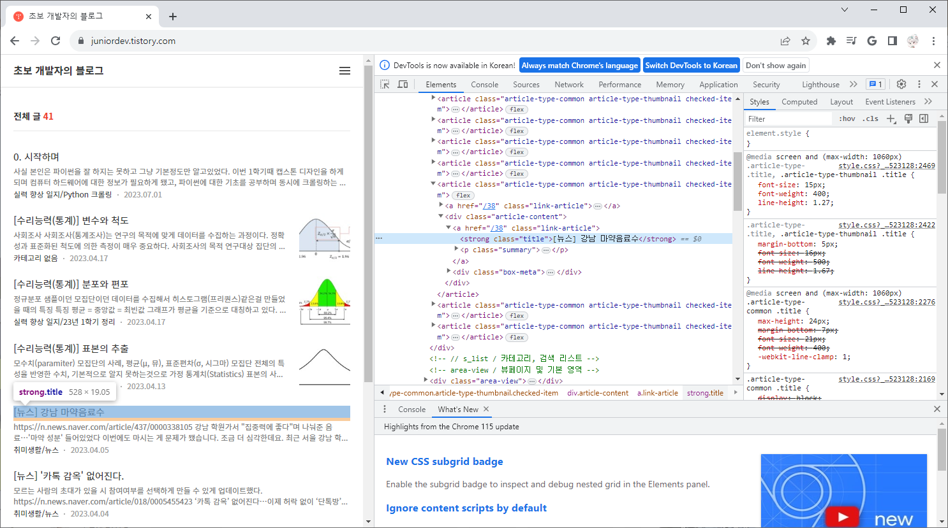948x528 pixels.
Task: Dismiss the DevTools language info bar
Action: point(937,65)
